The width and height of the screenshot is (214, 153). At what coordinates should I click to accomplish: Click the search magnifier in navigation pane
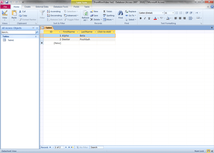(37, 32)
